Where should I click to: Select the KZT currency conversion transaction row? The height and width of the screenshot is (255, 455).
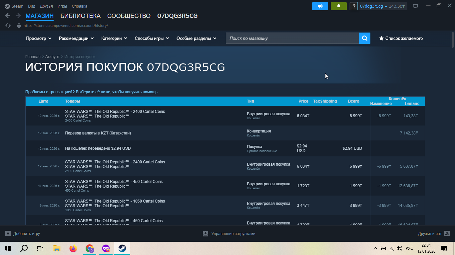225,133
